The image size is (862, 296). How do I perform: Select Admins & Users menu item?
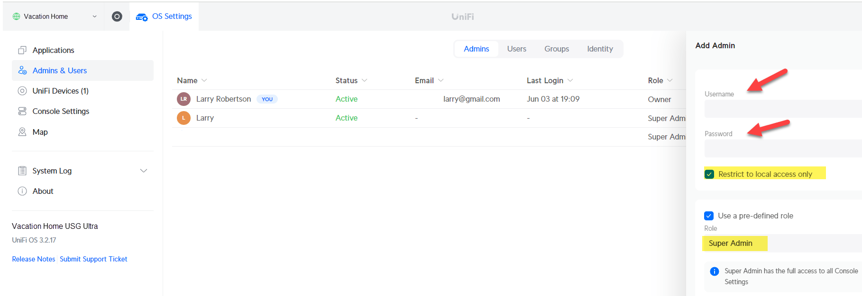pyautogui.click(x=83, y=70)
